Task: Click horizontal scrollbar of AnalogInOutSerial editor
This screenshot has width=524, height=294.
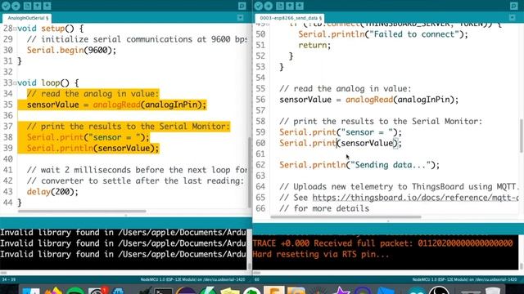Action: [x=82, y=211]
